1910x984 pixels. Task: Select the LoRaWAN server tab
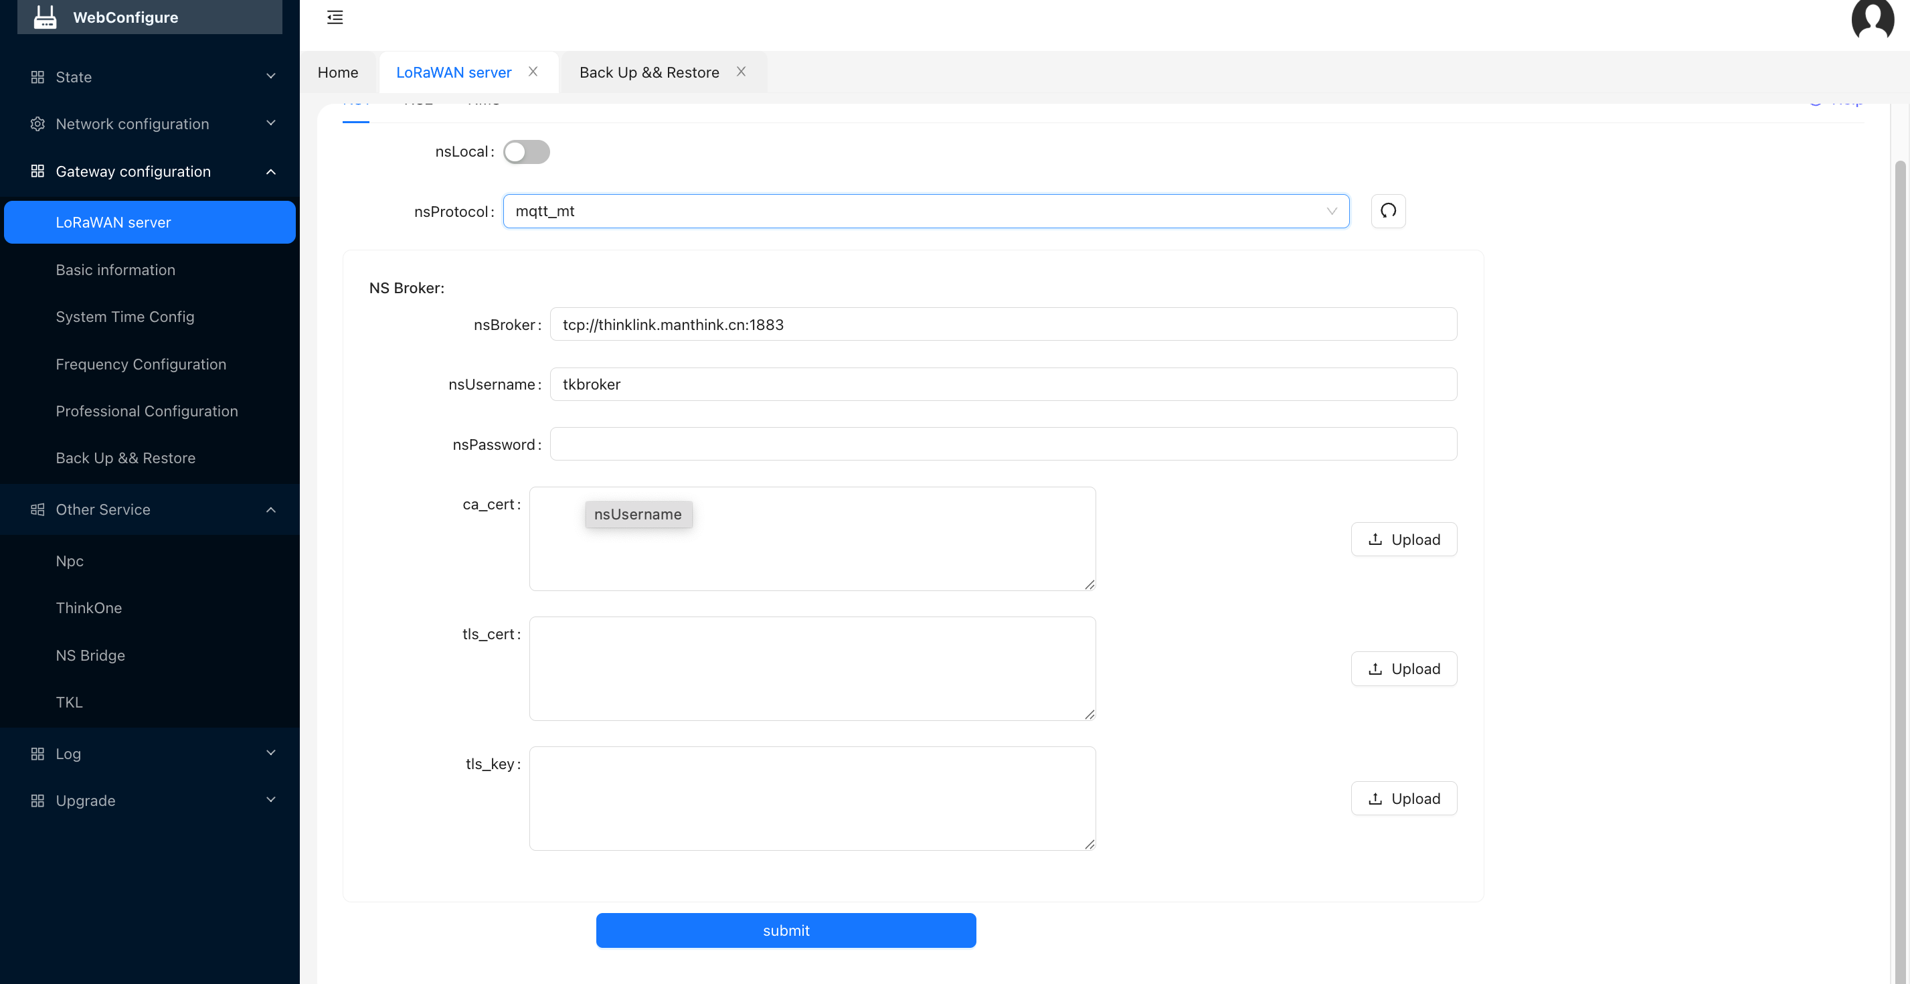coord(454,73)
